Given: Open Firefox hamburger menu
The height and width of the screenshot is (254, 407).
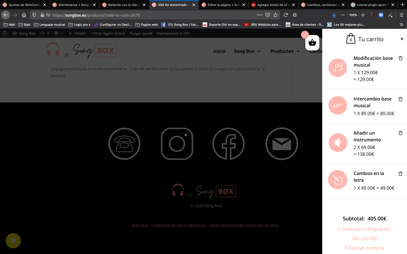Looking at the screenshot, I should click(401, 15).
